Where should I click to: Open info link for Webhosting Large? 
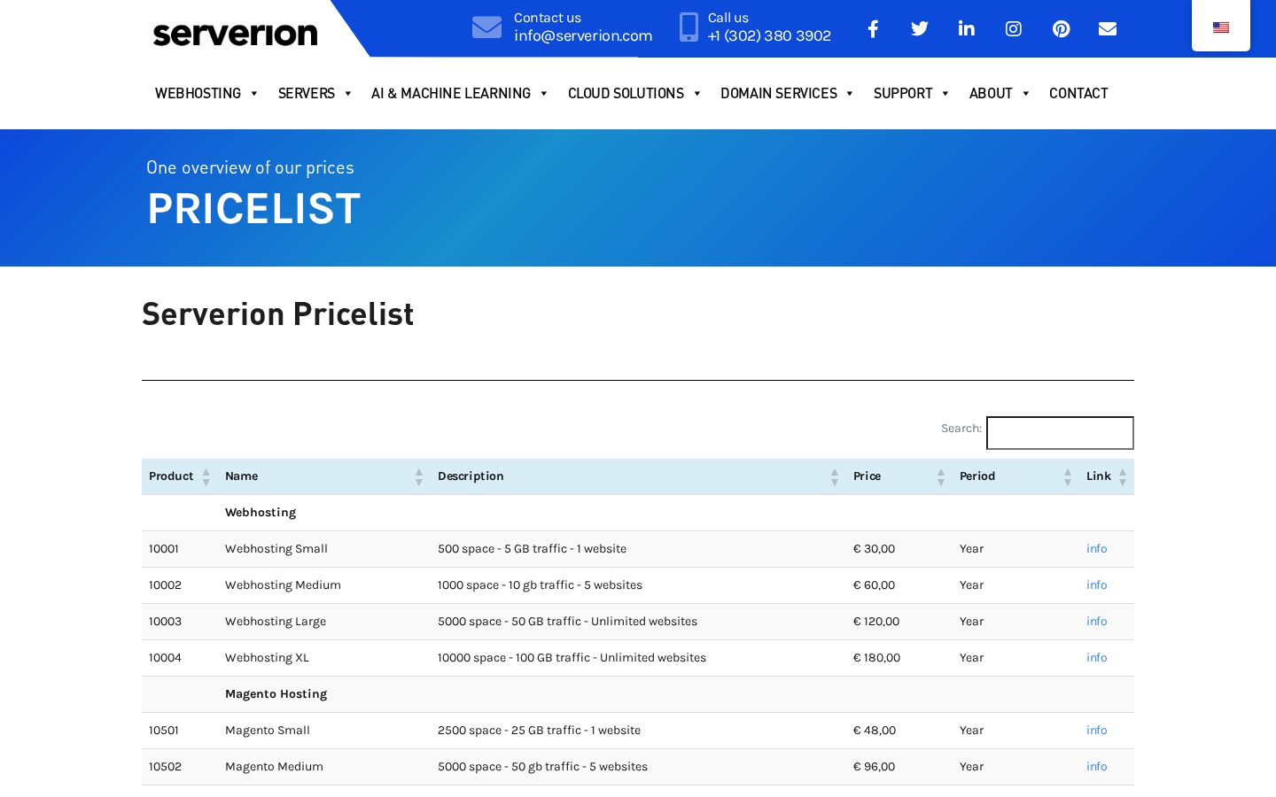click(x=1096, y=622)
